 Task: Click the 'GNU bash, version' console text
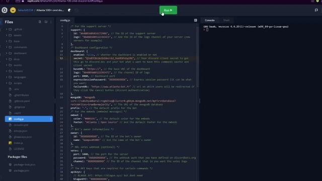[246, 27]
